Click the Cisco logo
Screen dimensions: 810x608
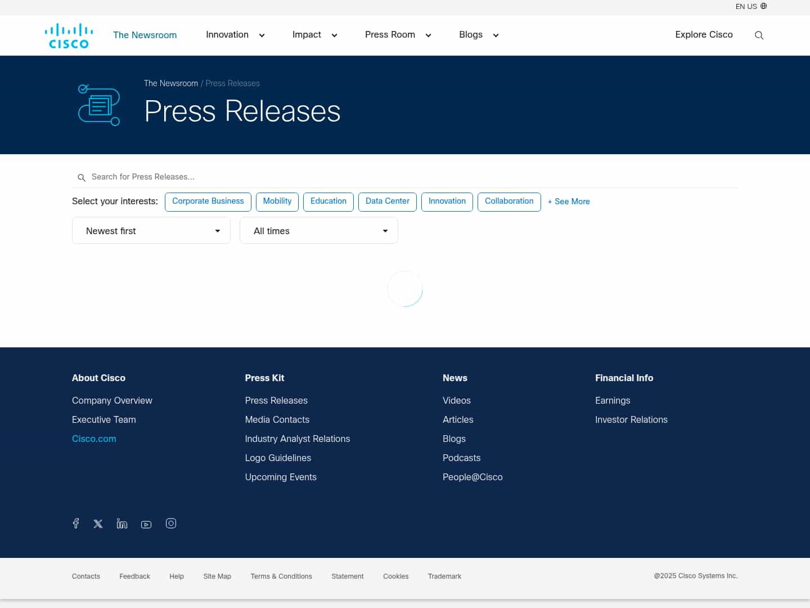coord(68,35)
